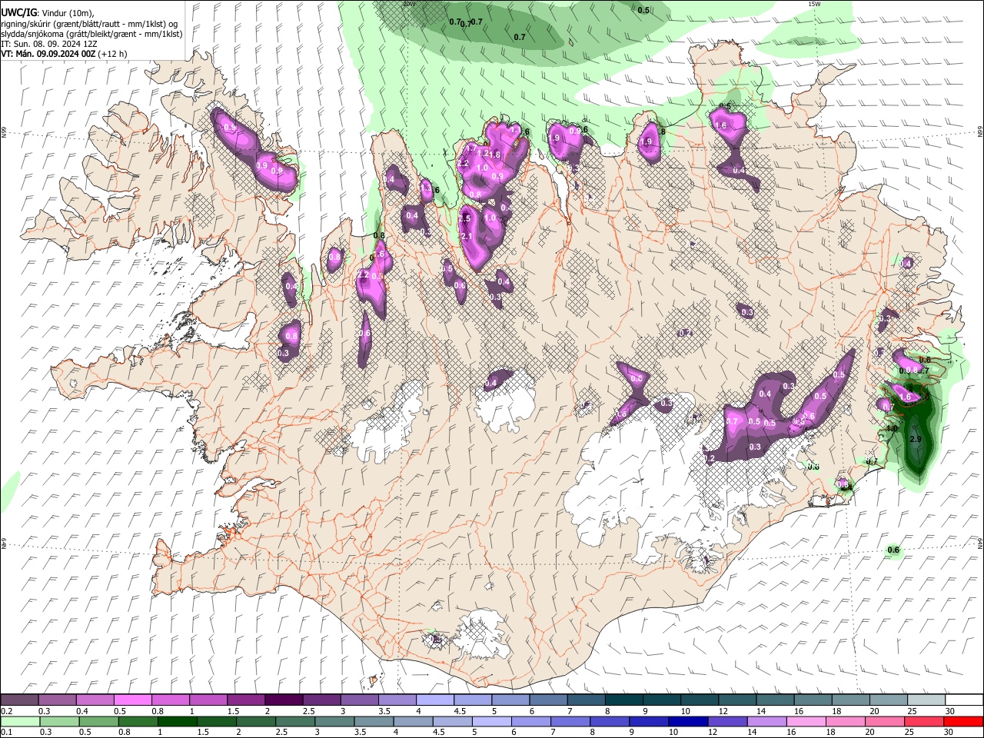This screenshot has width=984, height=738.
Task: Pick the bright pink swatch in the upper scale
Action: coord(132,700)
